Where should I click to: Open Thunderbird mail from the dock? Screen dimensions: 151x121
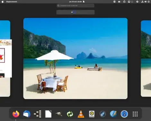point(27,114)
